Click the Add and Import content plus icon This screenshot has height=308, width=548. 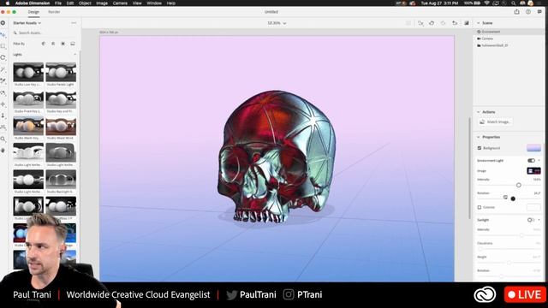click(x=3, y=23)
